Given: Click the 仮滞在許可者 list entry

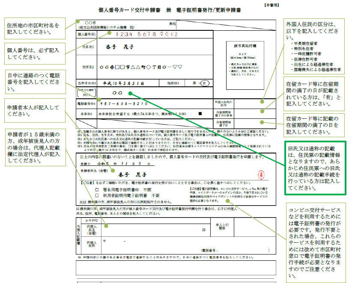Looking at the screenshot, I should coord(304,59).
